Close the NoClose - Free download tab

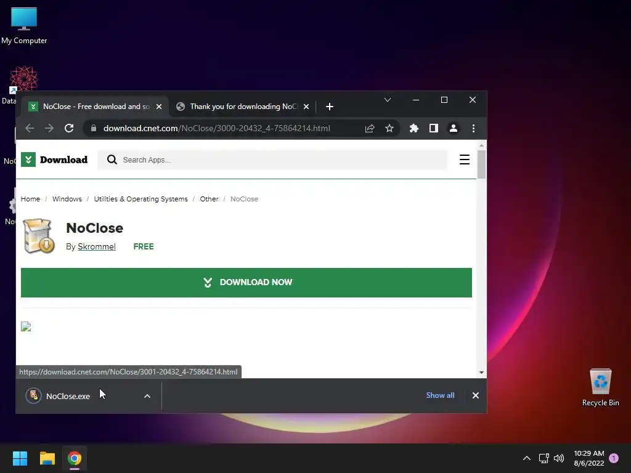[x=159, y=107]
